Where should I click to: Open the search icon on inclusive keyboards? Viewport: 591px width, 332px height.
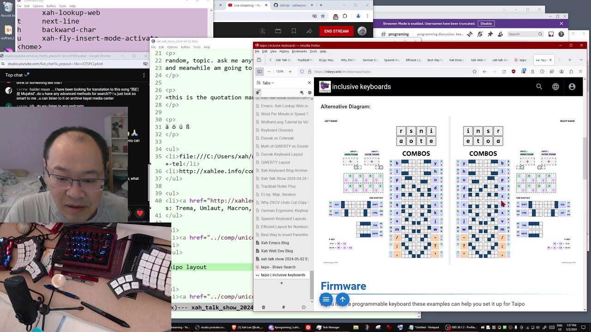(x=539, y=87)
